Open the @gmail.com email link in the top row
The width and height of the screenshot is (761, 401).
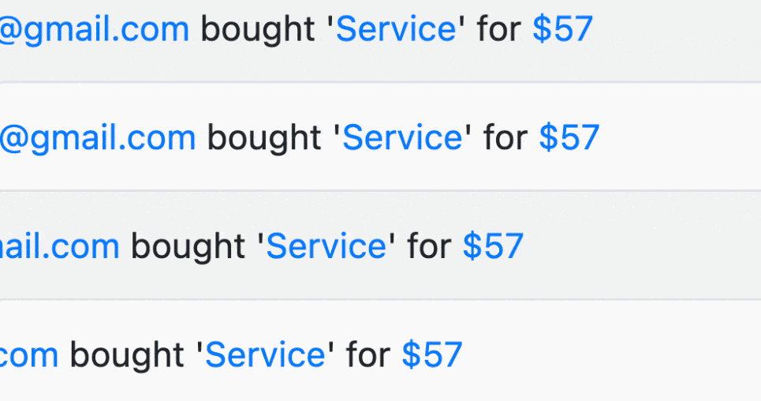94,30
